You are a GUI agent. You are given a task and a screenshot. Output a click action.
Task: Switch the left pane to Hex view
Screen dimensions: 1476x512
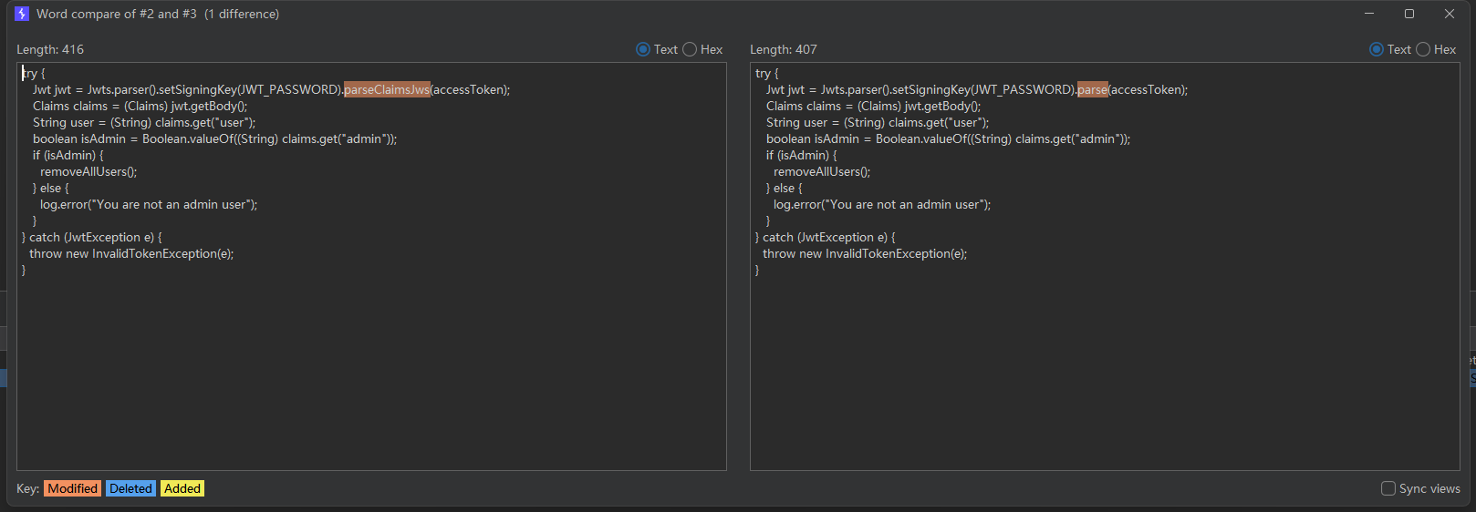coord(690,49)
